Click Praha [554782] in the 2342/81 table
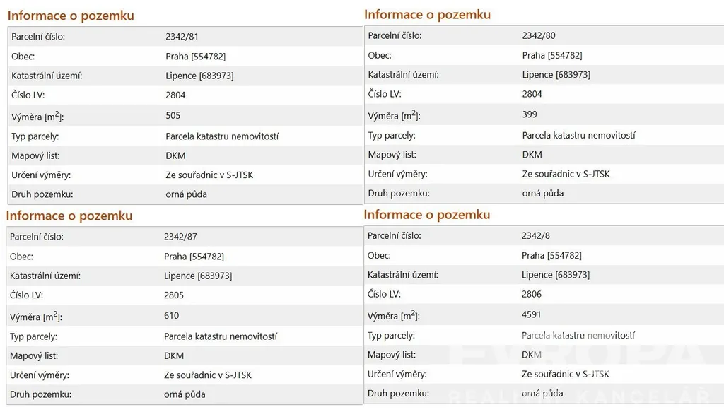The height and width of the screenshot is (412, 724). click(195, 56)
